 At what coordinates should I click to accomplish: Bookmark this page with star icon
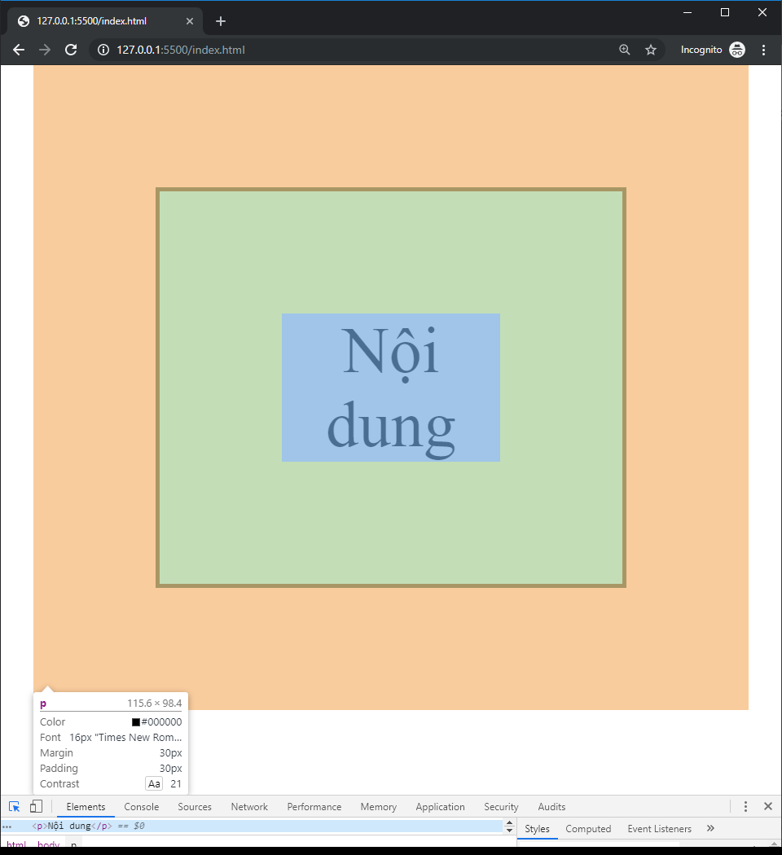651,50
